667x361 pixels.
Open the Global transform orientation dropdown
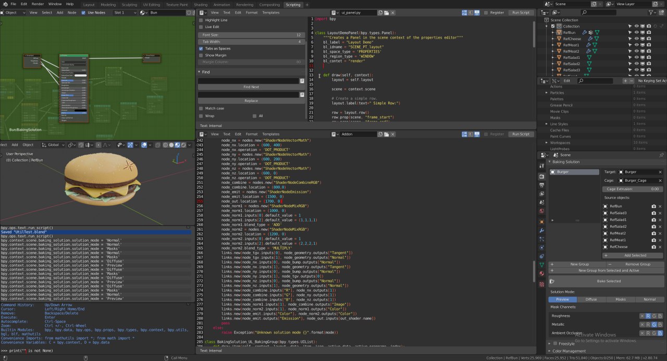tap(54, 145)
